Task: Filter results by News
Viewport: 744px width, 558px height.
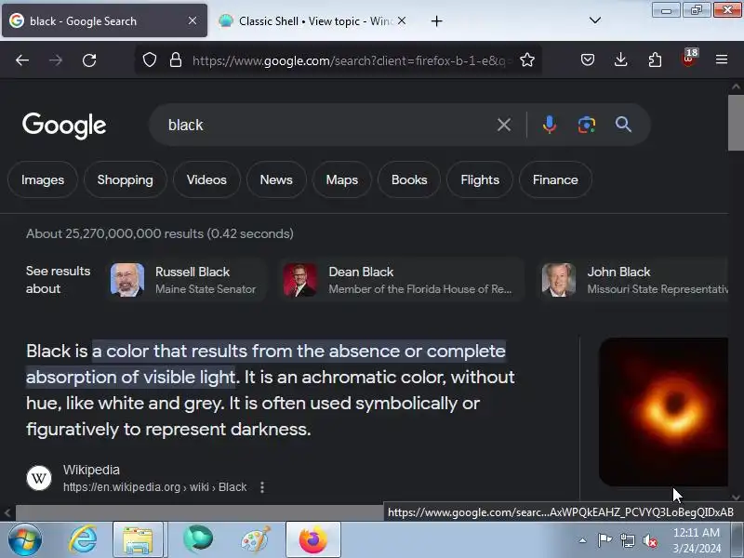Action: pyautogui.click(x=276, y=179)
